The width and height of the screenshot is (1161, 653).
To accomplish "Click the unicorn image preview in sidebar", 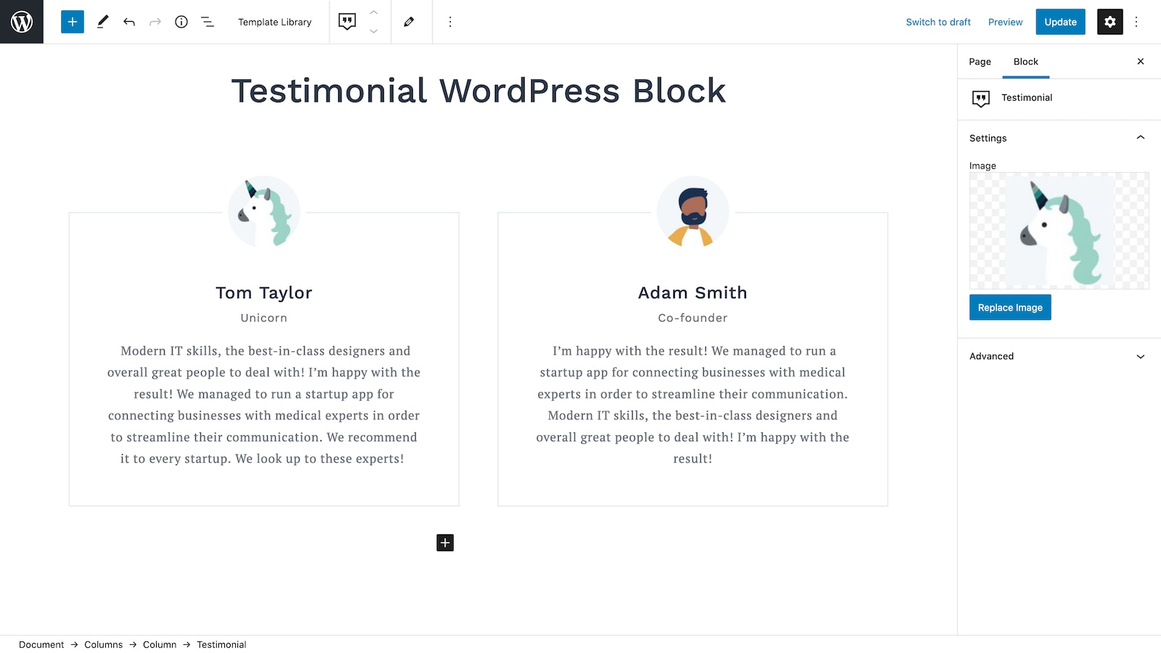I will click(1059, 231).
